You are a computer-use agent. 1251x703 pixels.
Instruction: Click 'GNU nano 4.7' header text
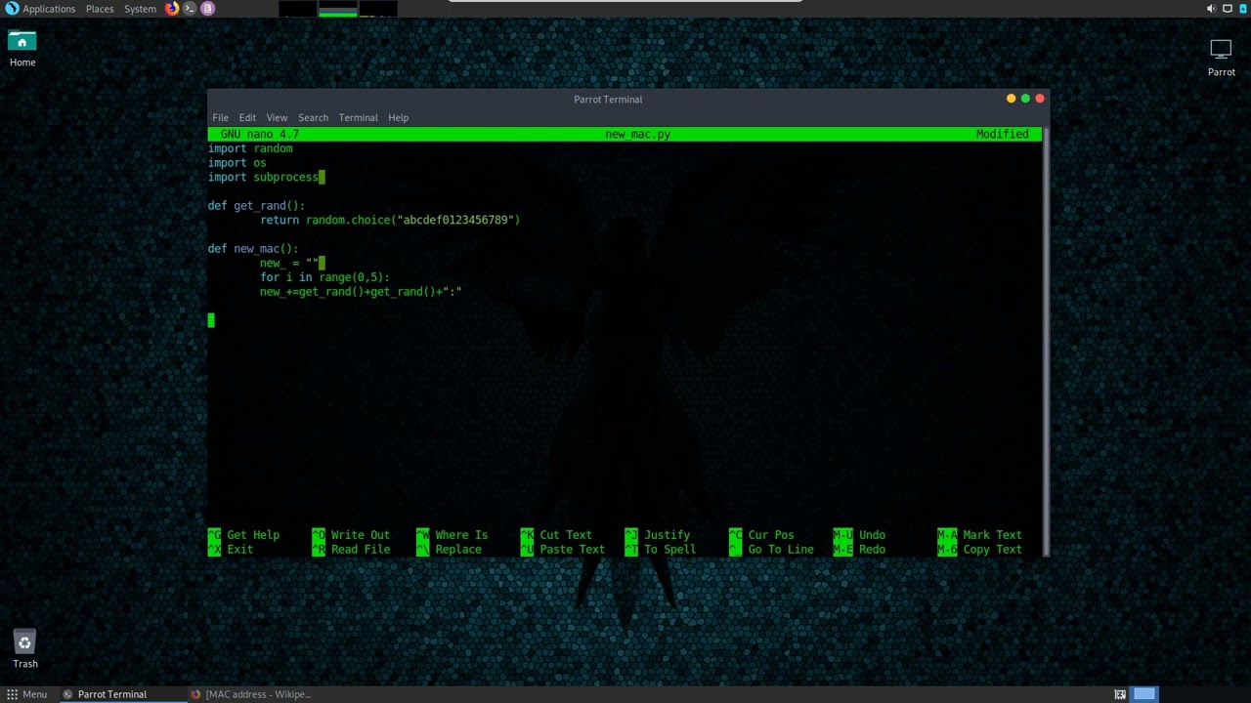click(x=260, y=134)
